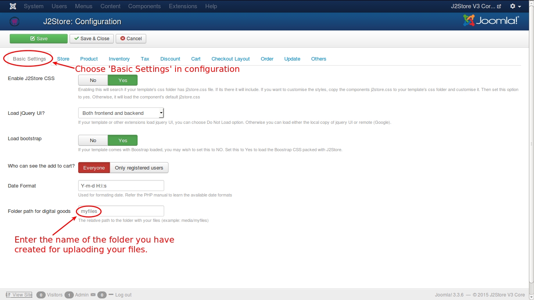Set Load bootstrap to Yes

pos(123,140)
